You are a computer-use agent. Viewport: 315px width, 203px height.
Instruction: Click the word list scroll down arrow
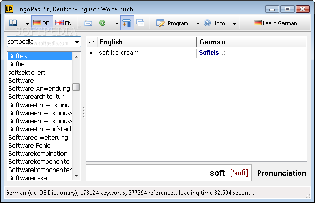pyautogui.click(x=76, y=176)
